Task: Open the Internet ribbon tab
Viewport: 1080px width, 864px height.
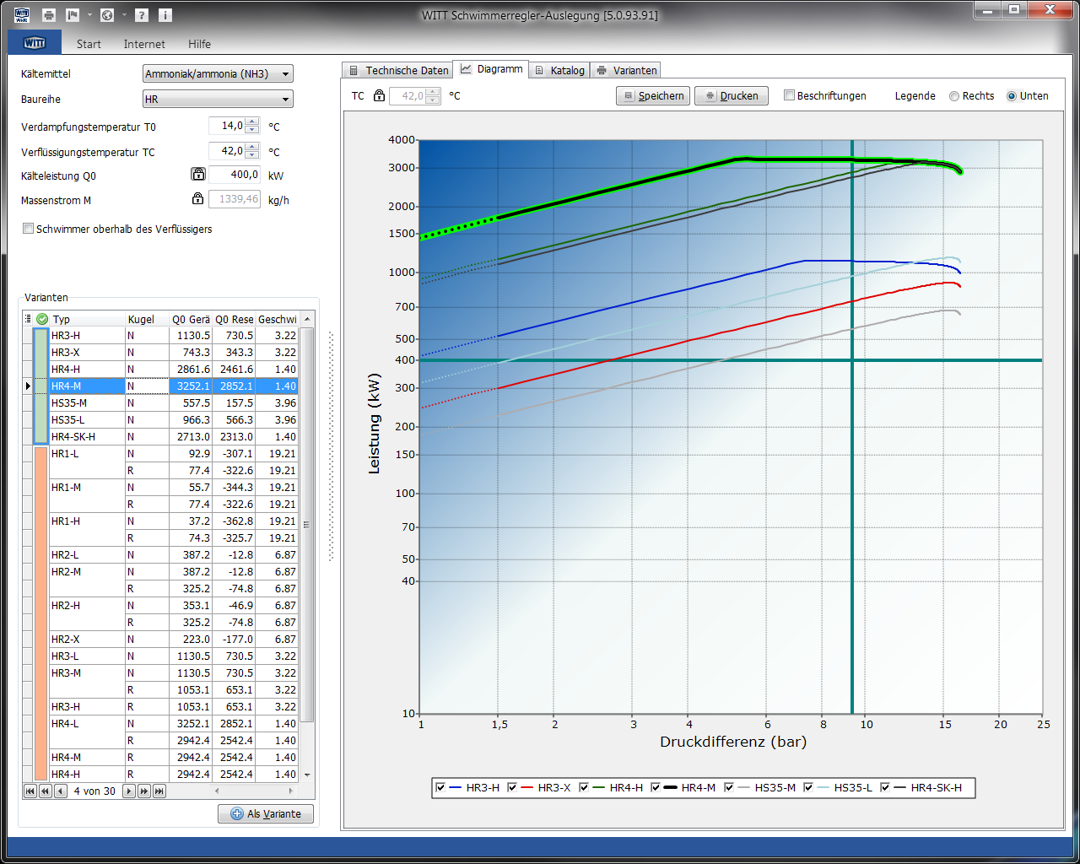Action: [x=144, y=44]
